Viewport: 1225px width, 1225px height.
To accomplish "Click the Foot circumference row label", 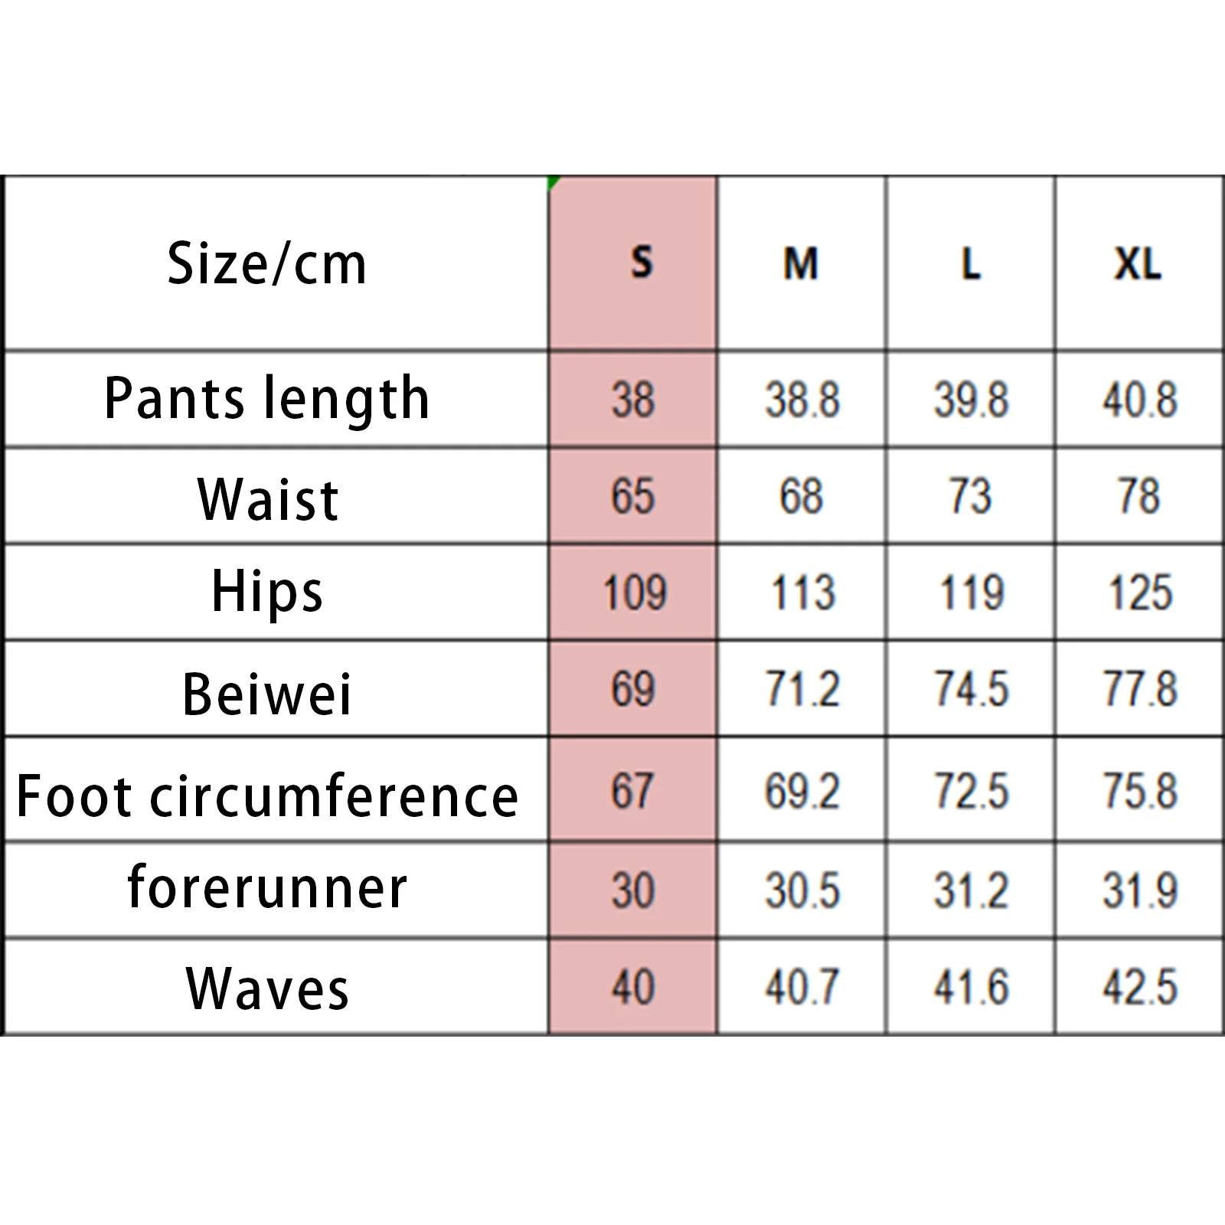I will click(x=267, y=796).
